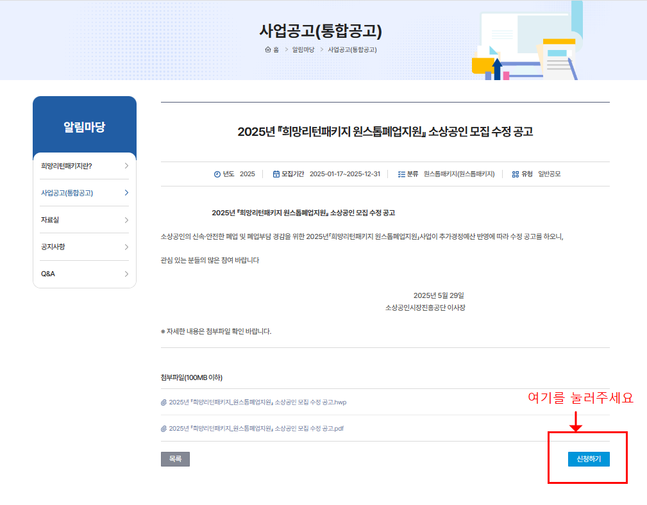
Task: Click the 신청하기 button
Action: [589, 459]
